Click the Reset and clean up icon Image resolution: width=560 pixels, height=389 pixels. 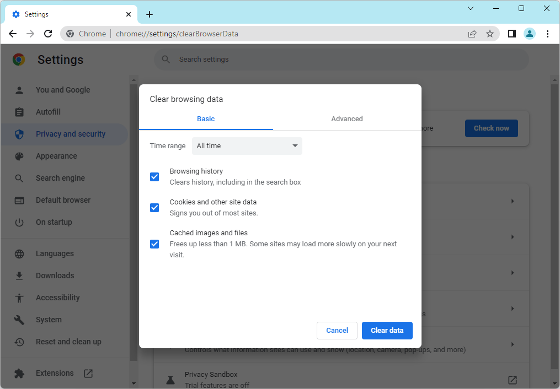19,342
